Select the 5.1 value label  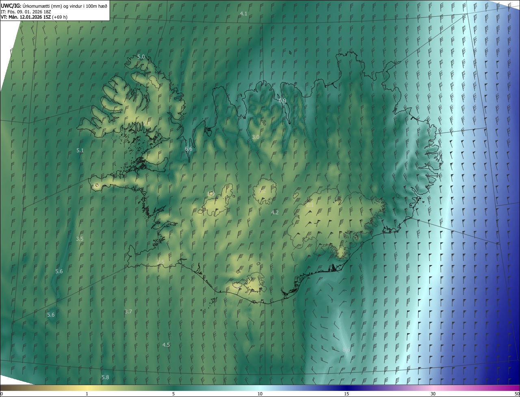[x=80, y=151]
